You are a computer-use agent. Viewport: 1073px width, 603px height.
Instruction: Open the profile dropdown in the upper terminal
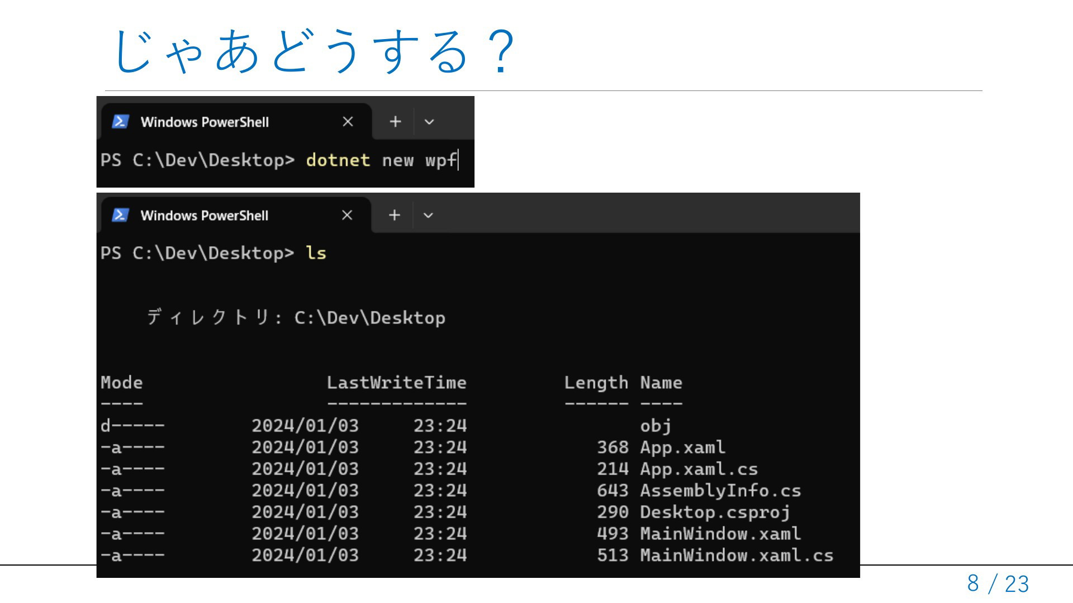click(x=429, y=122)
